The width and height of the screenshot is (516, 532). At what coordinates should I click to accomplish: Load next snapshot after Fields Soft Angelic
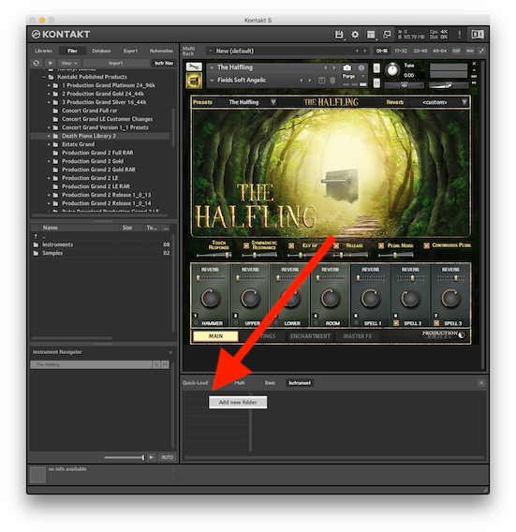(x=309, y=81)
